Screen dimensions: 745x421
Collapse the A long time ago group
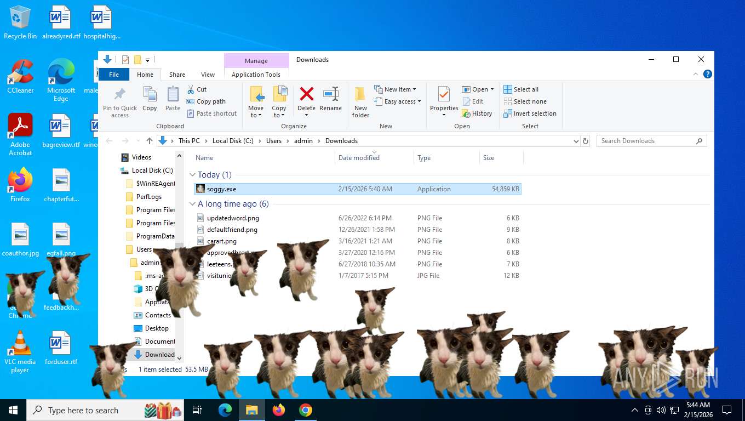(x=192, y=204)
